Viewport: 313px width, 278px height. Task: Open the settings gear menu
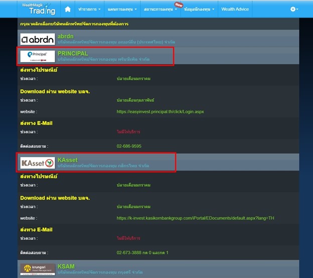click(294, 9)
